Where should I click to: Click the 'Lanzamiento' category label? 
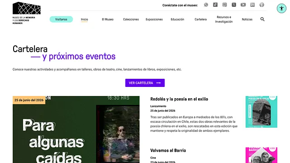pos(158,106)
